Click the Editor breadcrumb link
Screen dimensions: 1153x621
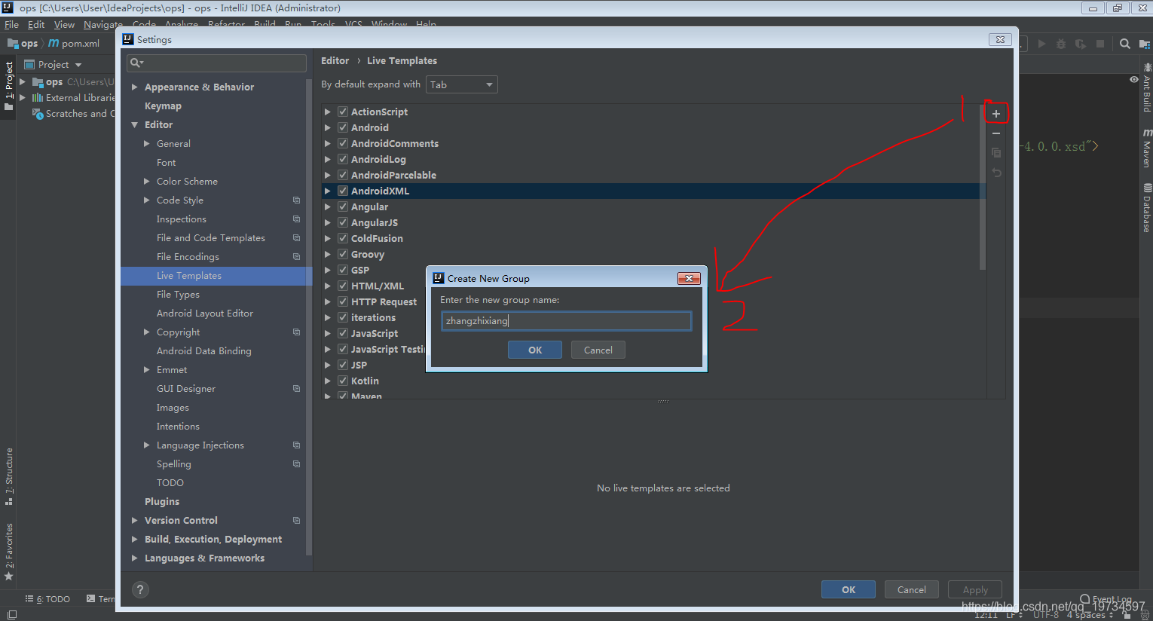pyautogui.click(x=335, y=61)
